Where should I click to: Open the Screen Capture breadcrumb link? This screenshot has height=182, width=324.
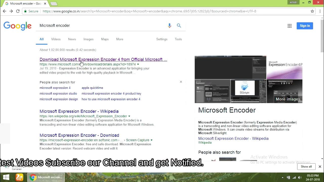point(137,140)
